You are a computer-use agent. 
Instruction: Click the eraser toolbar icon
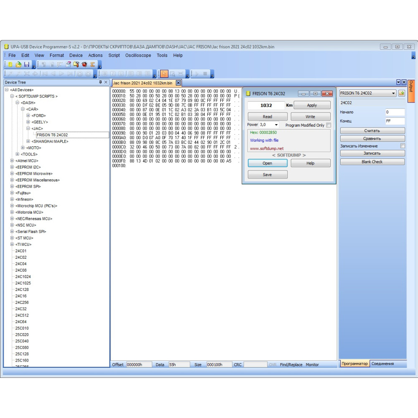68,64
